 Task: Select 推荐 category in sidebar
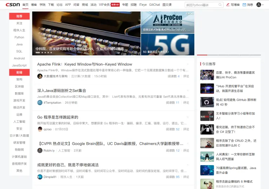tap(19, 16)
